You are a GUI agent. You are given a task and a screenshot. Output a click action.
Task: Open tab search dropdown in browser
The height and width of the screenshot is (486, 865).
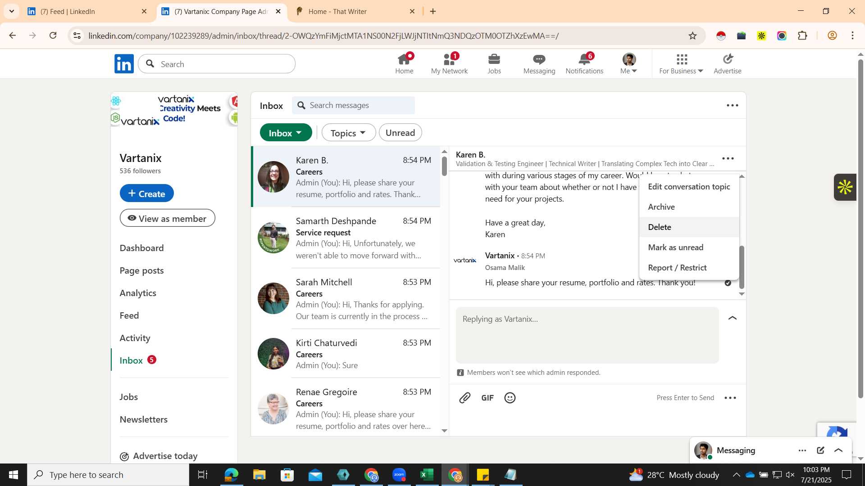(x=11, y=11)
